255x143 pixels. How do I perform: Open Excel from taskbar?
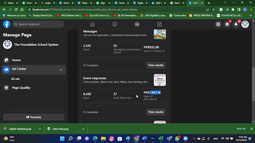coord(161,139)
